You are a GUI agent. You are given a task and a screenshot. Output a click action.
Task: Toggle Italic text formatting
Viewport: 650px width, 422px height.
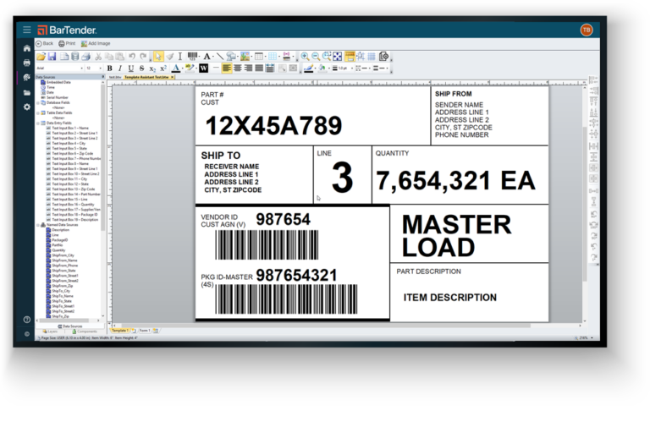pos(120,68)
